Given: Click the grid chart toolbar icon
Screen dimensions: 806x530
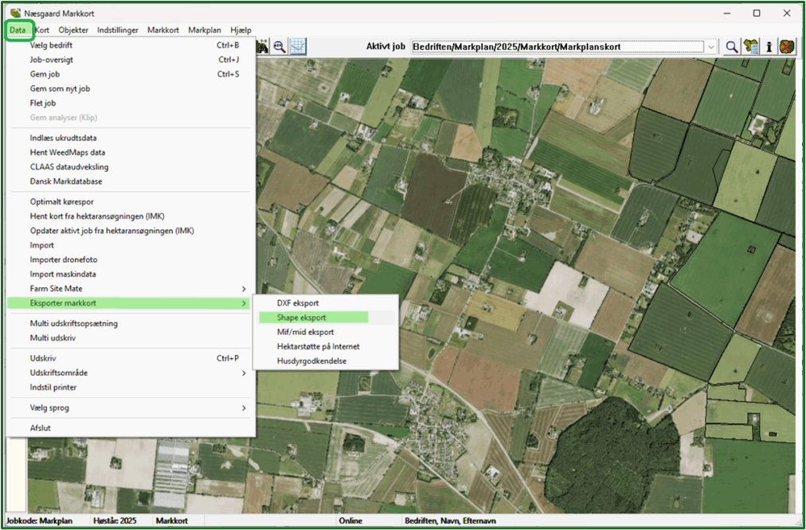Looking at the screenshot, I should tap(298, 47).
